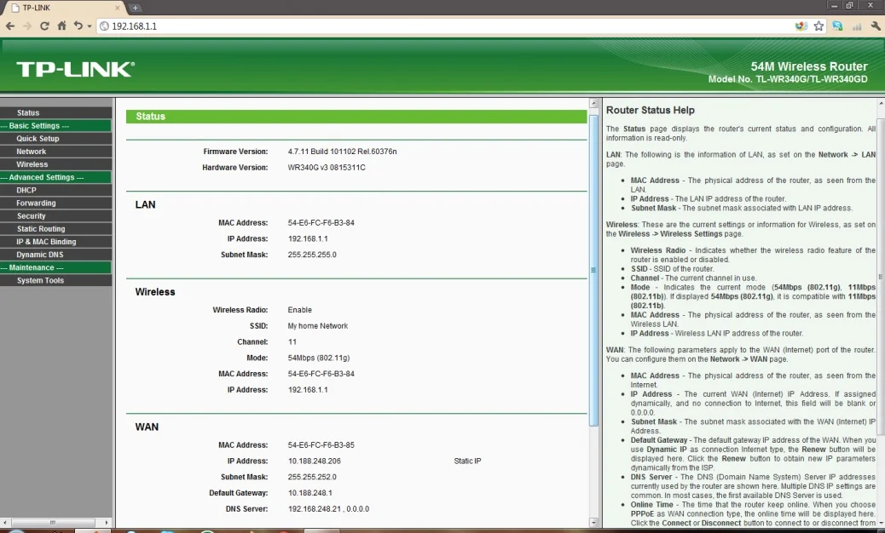This screenshot has height=533, width=885.
Task: Open IP & MAC Binding settings
Action: click(46, 242)
